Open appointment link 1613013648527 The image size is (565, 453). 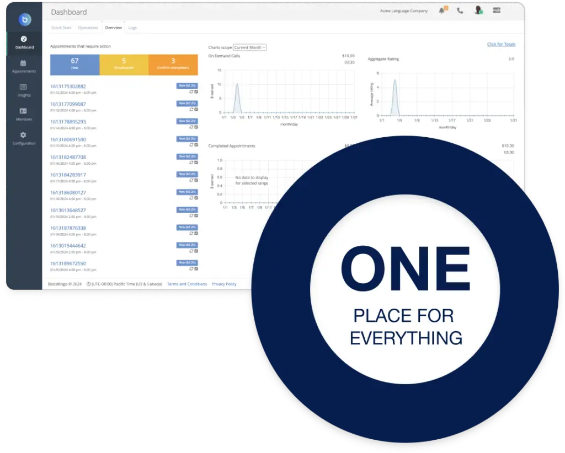(68, 210)
